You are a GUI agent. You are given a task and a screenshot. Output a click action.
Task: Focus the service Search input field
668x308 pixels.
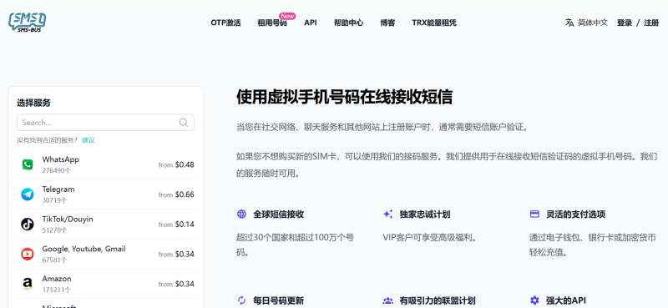tap(106, 123)
